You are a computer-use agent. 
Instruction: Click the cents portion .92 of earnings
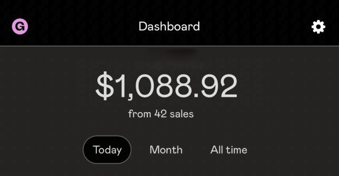(216, 86)
